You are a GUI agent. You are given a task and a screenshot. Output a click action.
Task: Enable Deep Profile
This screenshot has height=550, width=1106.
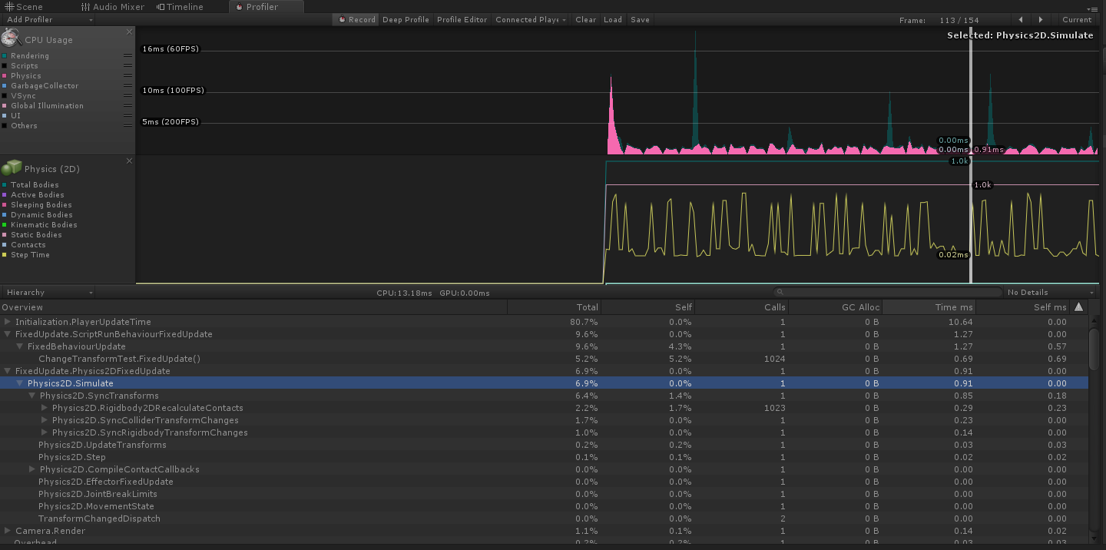[x=406, y=19]
